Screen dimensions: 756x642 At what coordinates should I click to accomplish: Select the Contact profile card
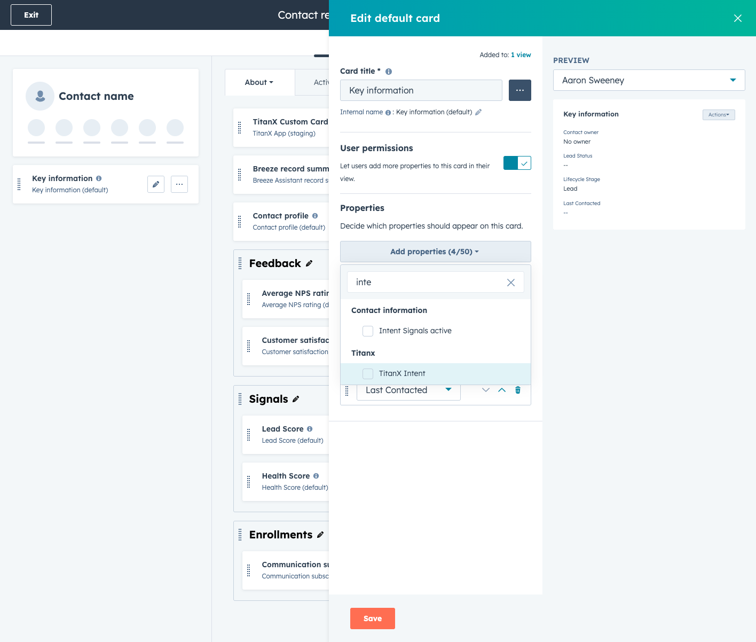pyautogui.click(x=281, y=221)
